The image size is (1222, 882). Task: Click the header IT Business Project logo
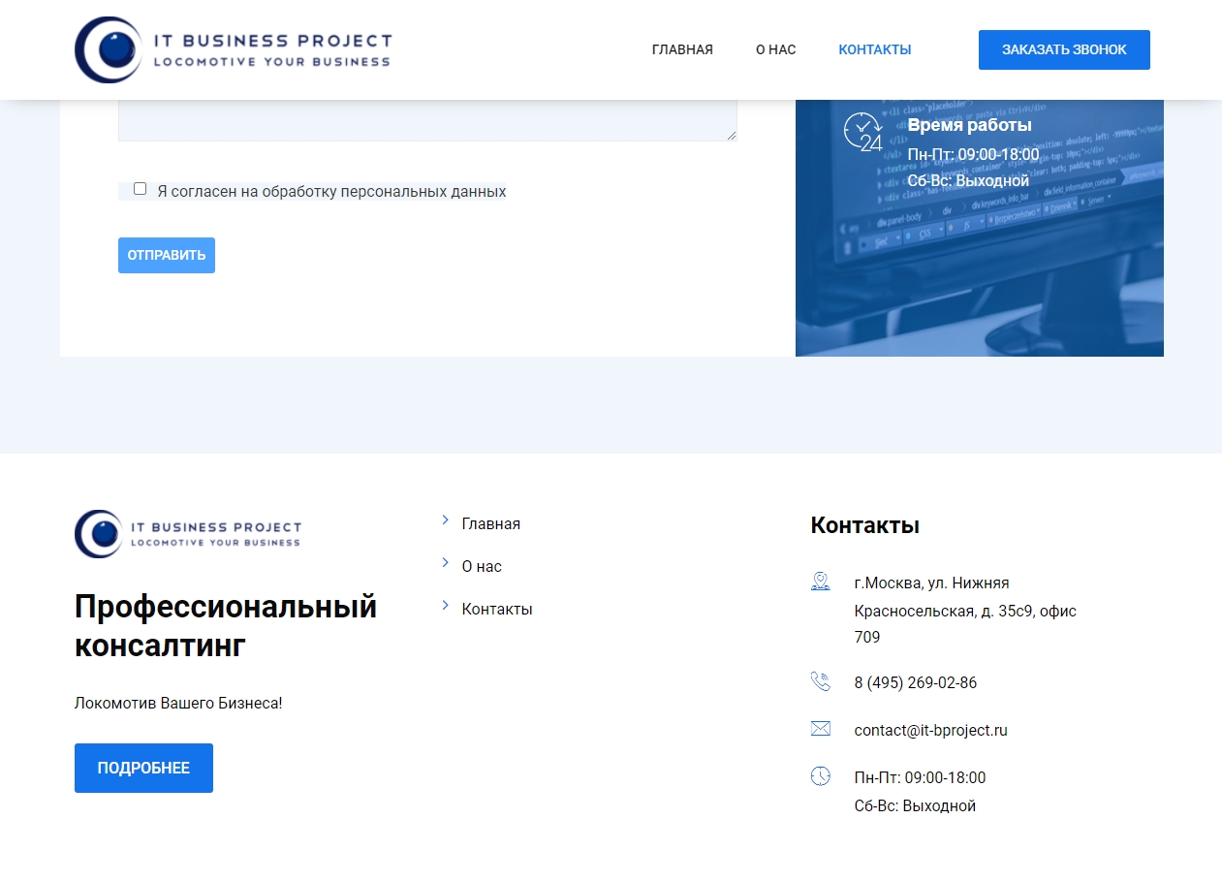234,49
